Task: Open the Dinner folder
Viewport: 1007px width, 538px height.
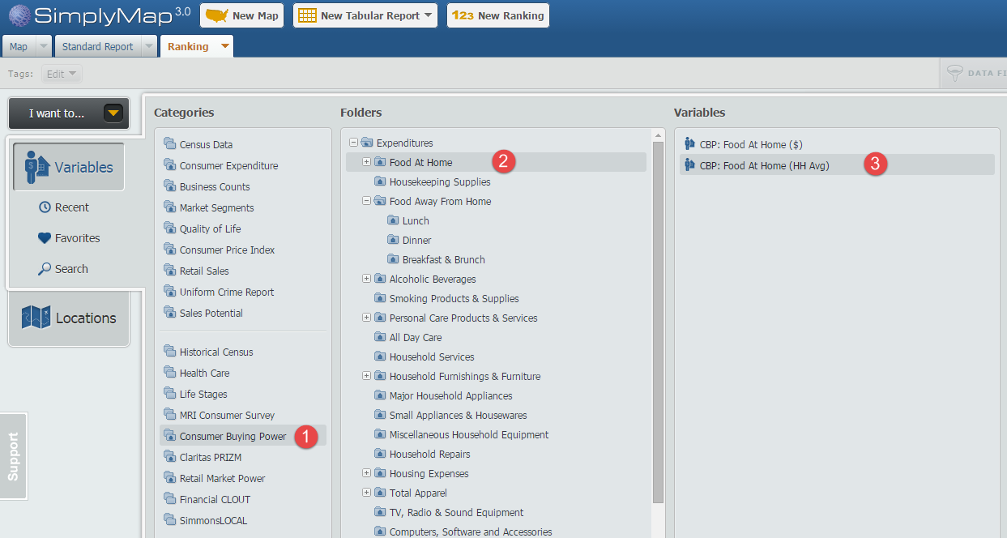Action: point(416,240)
